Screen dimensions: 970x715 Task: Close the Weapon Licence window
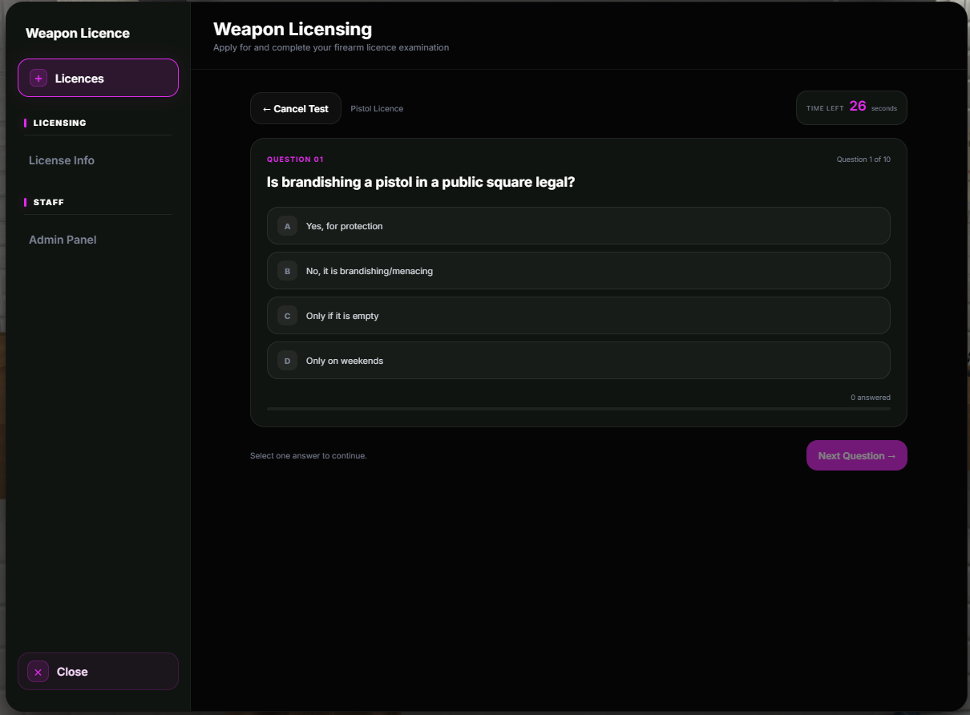98,671
